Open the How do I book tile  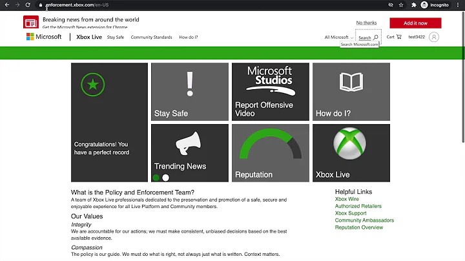click(351, 92)
